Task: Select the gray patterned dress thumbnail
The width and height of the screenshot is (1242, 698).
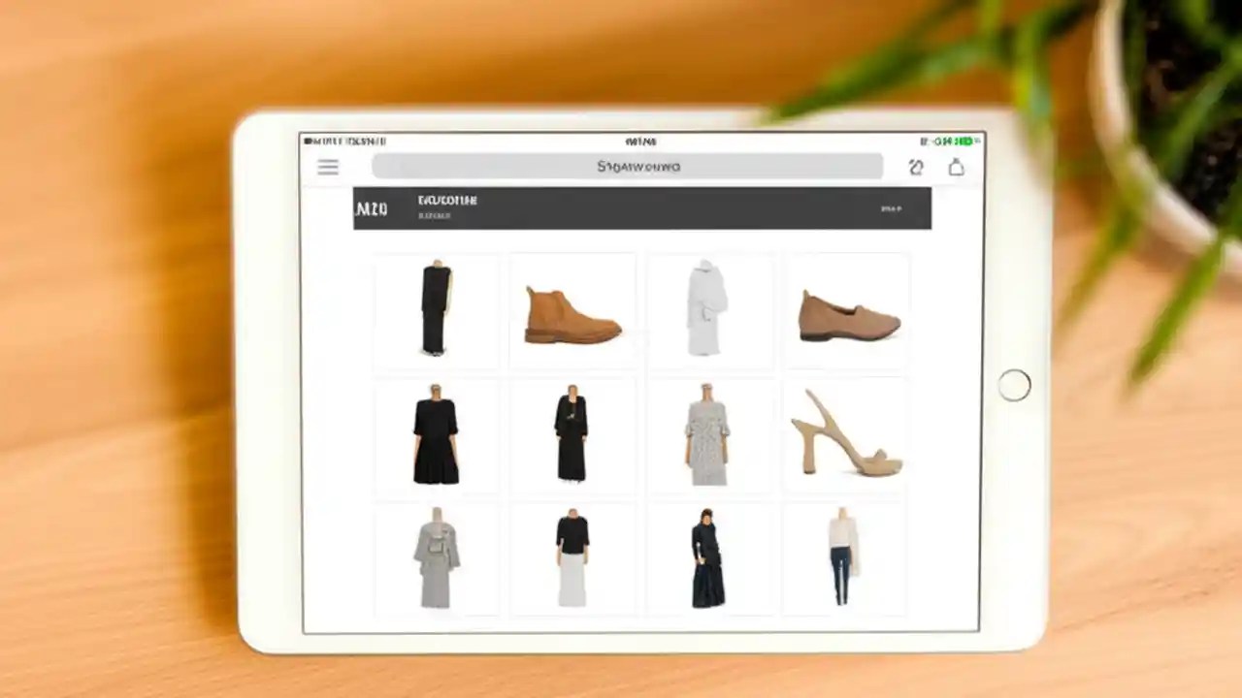Action: tap(709, 435)
